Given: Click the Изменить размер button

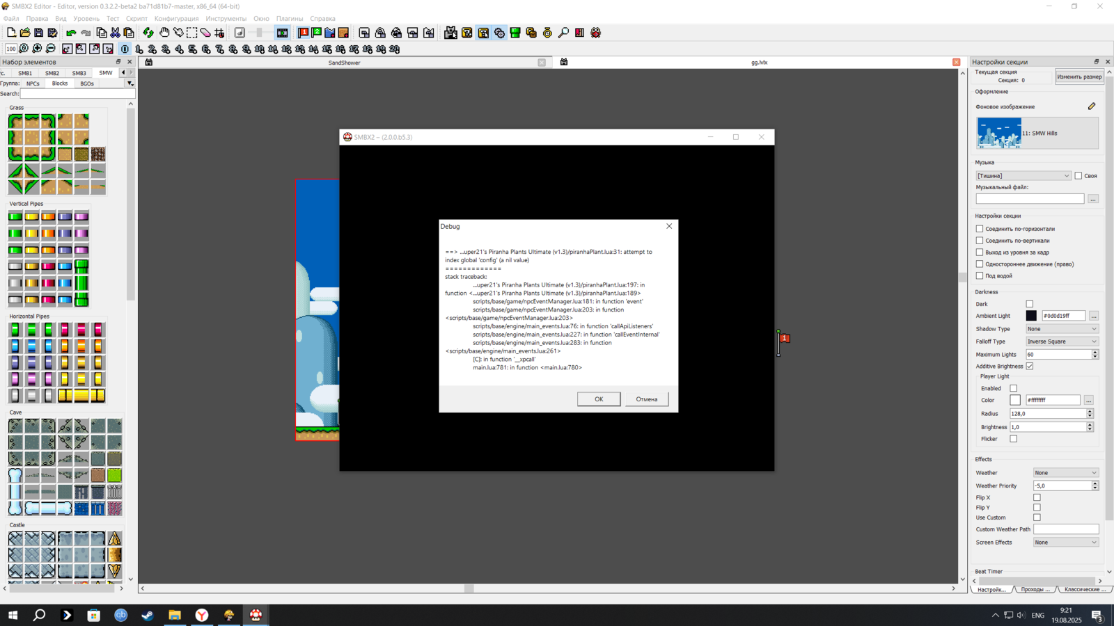Looking at the screenshot, I should pos(1079,77).
